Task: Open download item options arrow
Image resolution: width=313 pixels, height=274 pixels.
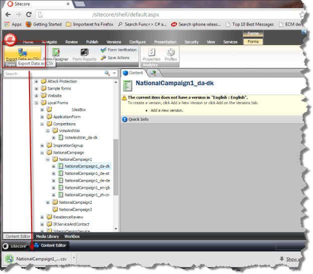Action: click(x=74, y=257)
